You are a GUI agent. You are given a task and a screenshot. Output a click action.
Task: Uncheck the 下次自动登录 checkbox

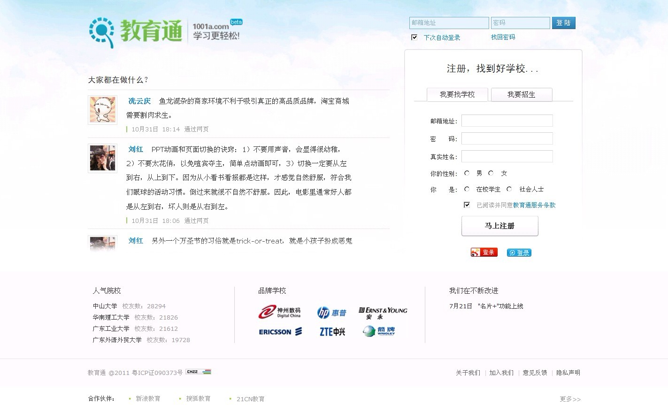(x=414, y=37)
